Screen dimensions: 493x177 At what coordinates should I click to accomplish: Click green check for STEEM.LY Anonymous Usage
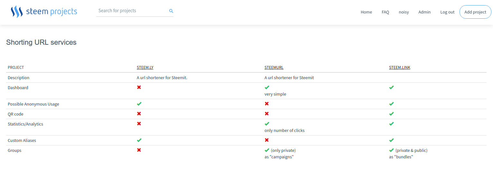click(139, 104)
